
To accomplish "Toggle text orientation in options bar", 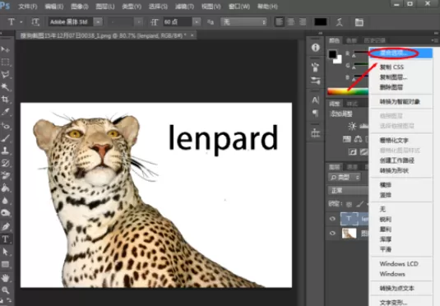I will point(35,22).
